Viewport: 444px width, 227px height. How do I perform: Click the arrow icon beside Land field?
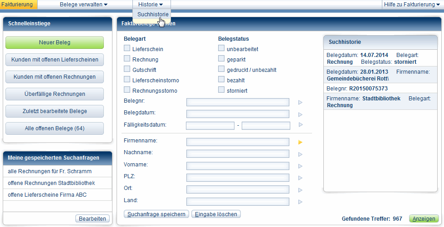(300, 202)
